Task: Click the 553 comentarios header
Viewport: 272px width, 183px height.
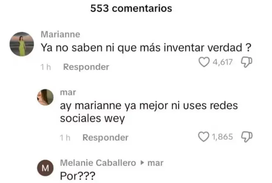Action: coord(131,8)
